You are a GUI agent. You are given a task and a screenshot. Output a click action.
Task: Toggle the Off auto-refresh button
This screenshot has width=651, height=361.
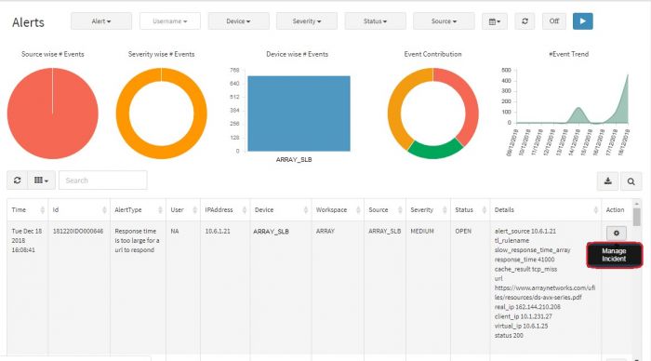click(554, 21)
